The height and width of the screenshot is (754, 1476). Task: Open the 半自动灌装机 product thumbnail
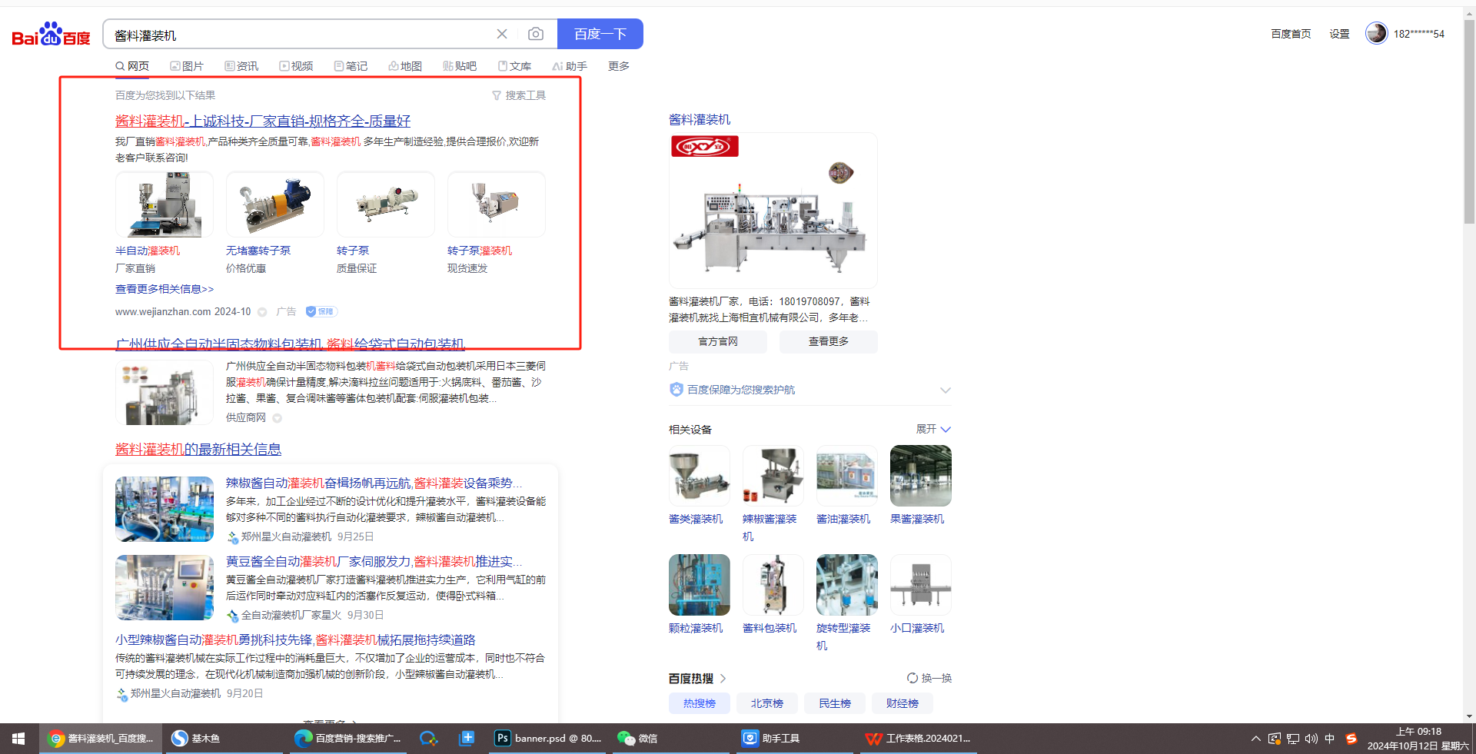[x=165, y=204]
